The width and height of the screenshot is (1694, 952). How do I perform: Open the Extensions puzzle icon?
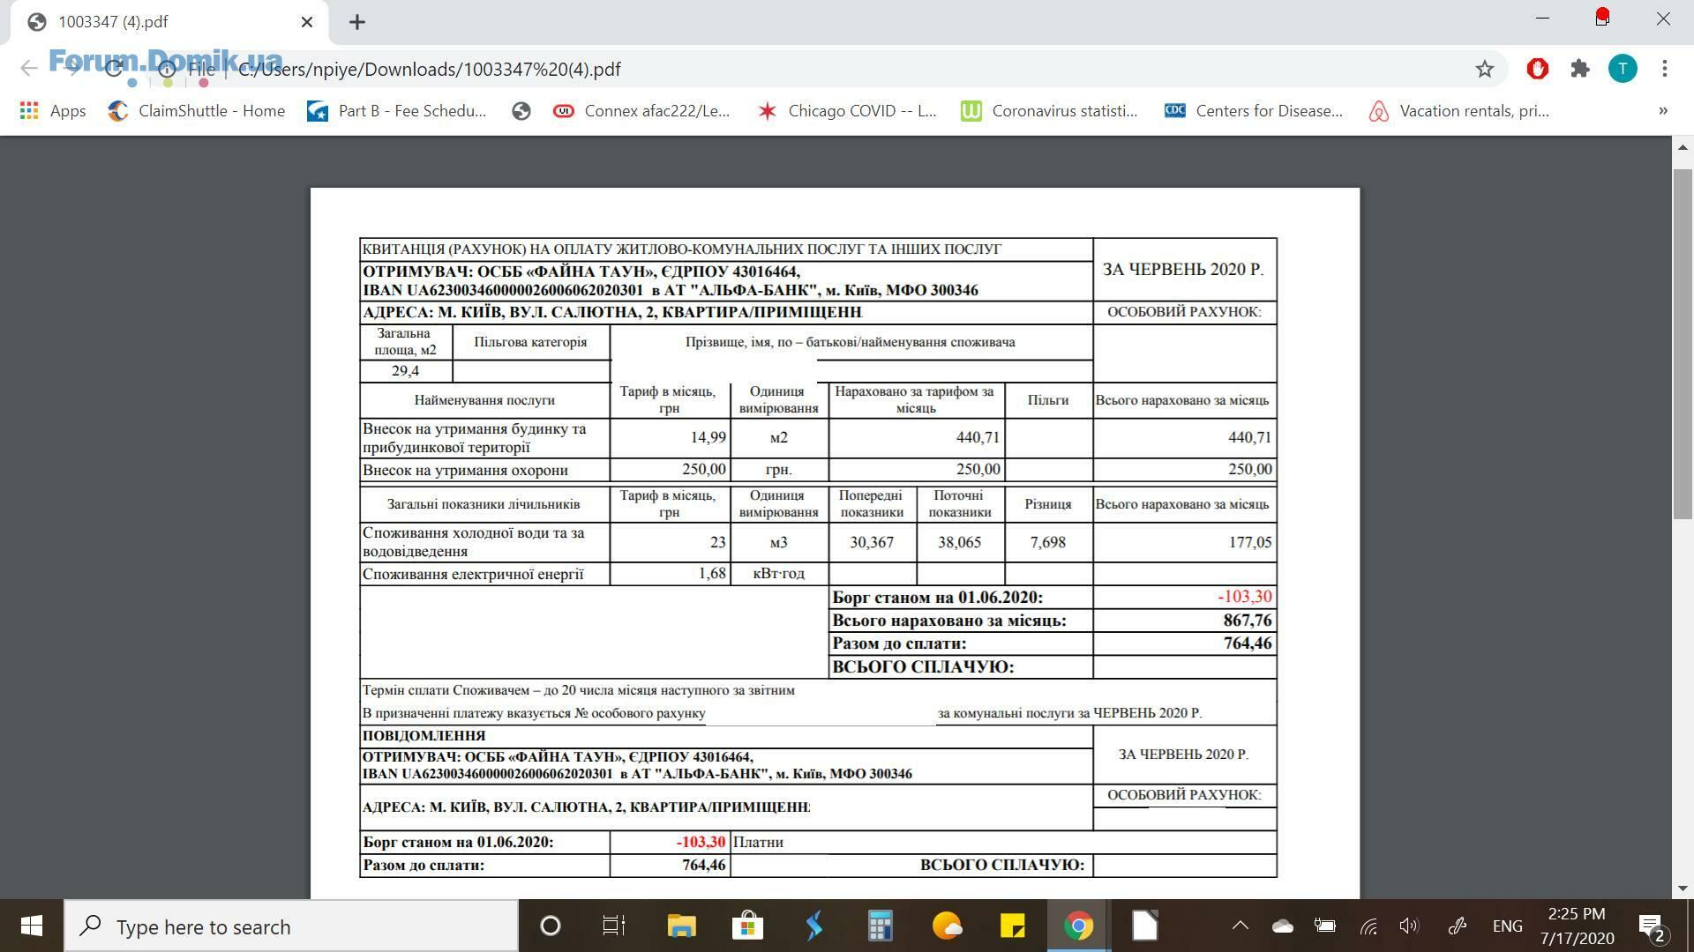pyautogui.click(x=1580, y=69)
